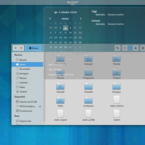Go to previous month in calendar
Viewport: 145px width, 145px height.
(x=50, y=18)
